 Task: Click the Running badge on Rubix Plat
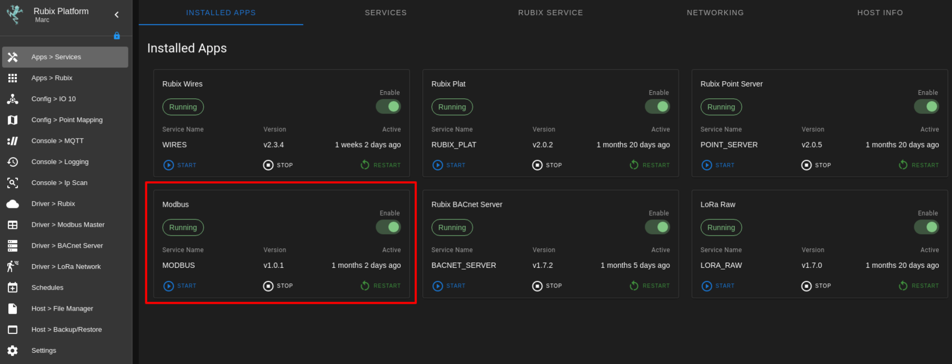(452, 107)
